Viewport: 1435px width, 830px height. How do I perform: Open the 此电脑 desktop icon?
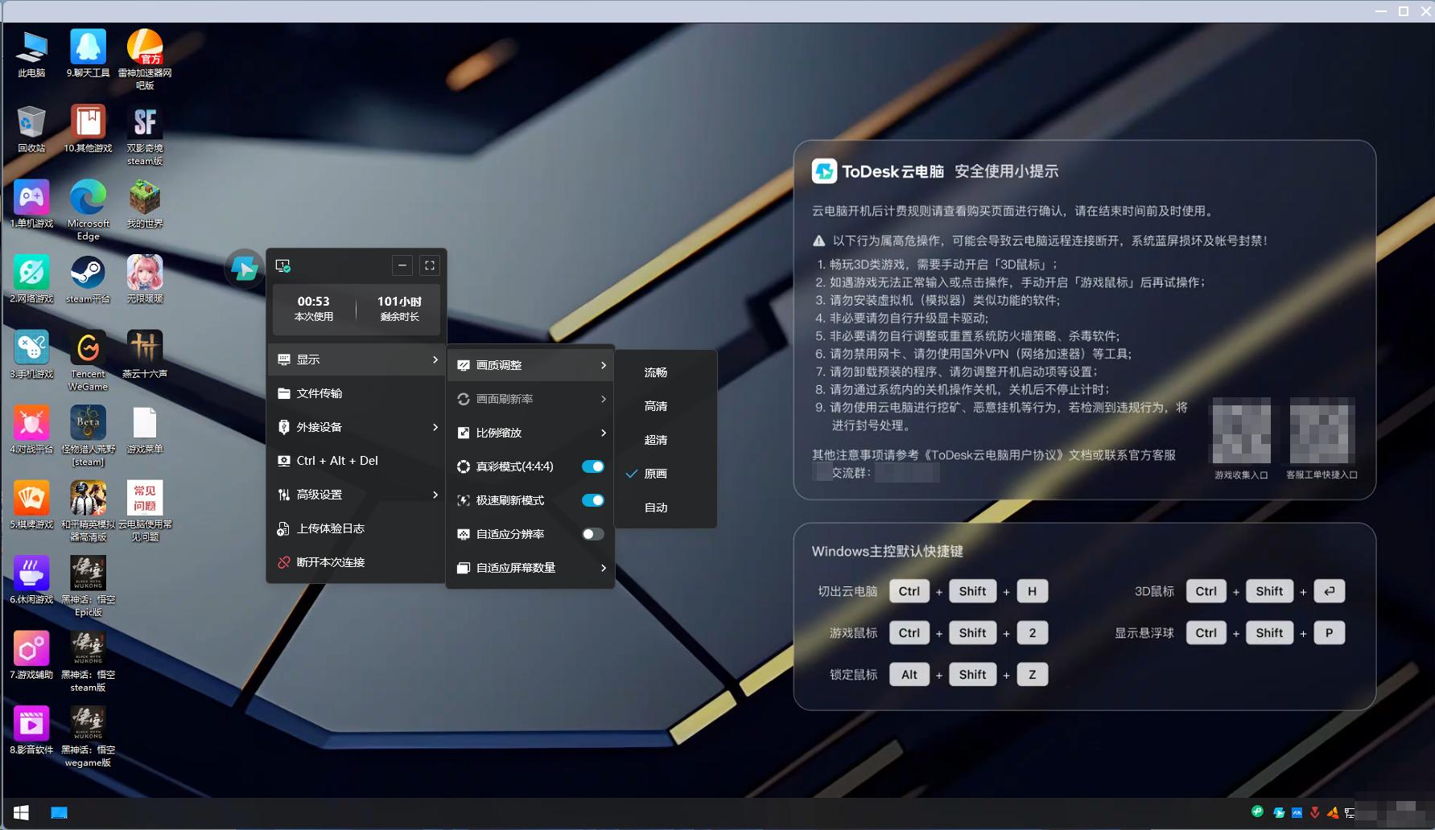[31, 54]
